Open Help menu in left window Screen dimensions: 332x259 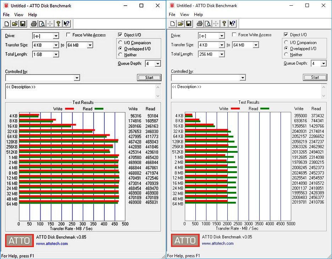[32, 15]
